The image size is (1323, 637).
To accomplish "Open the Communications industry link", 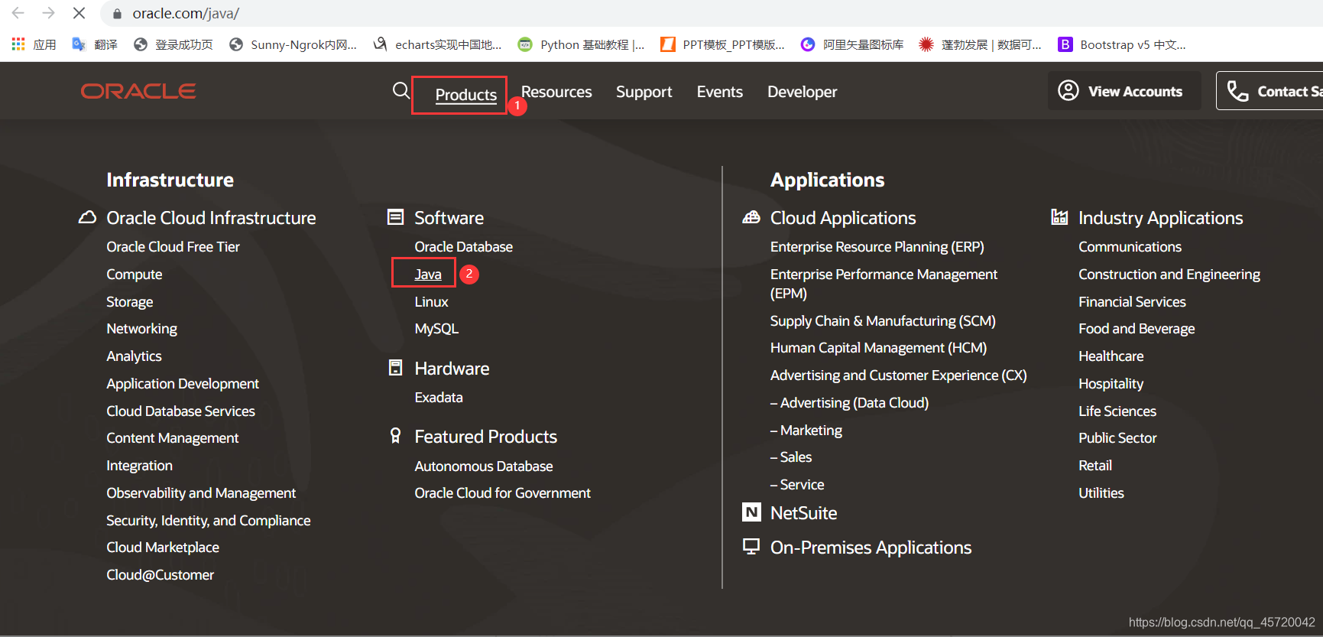I will coord(1130,246).
